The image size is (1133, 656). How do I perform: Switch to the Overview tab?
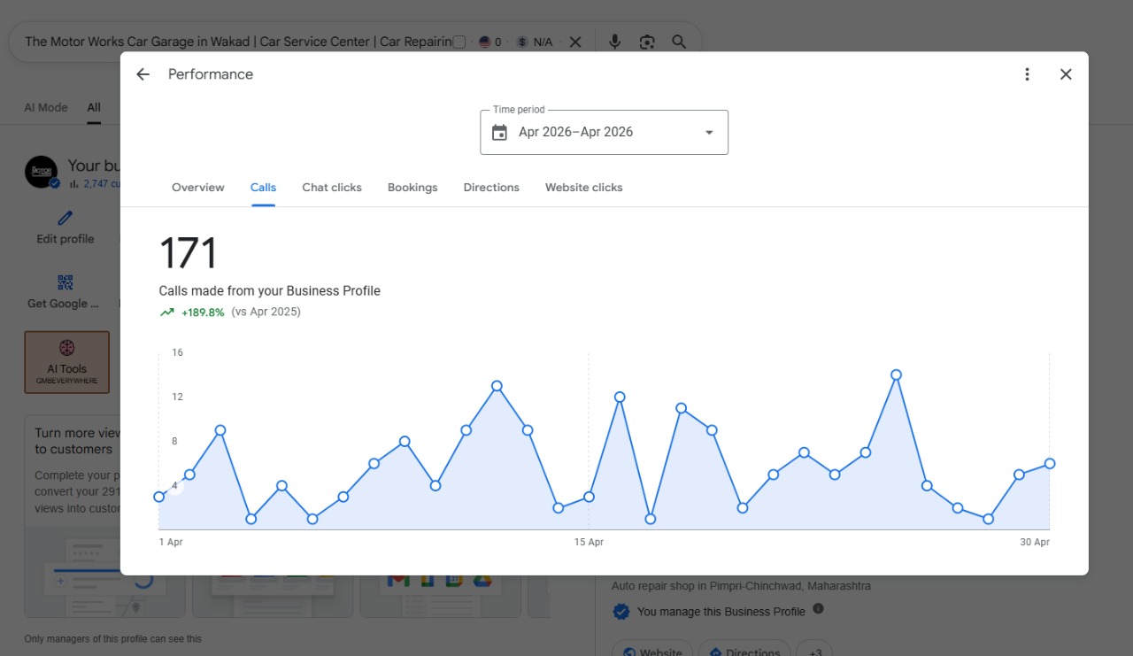click(x=198, y=188)
